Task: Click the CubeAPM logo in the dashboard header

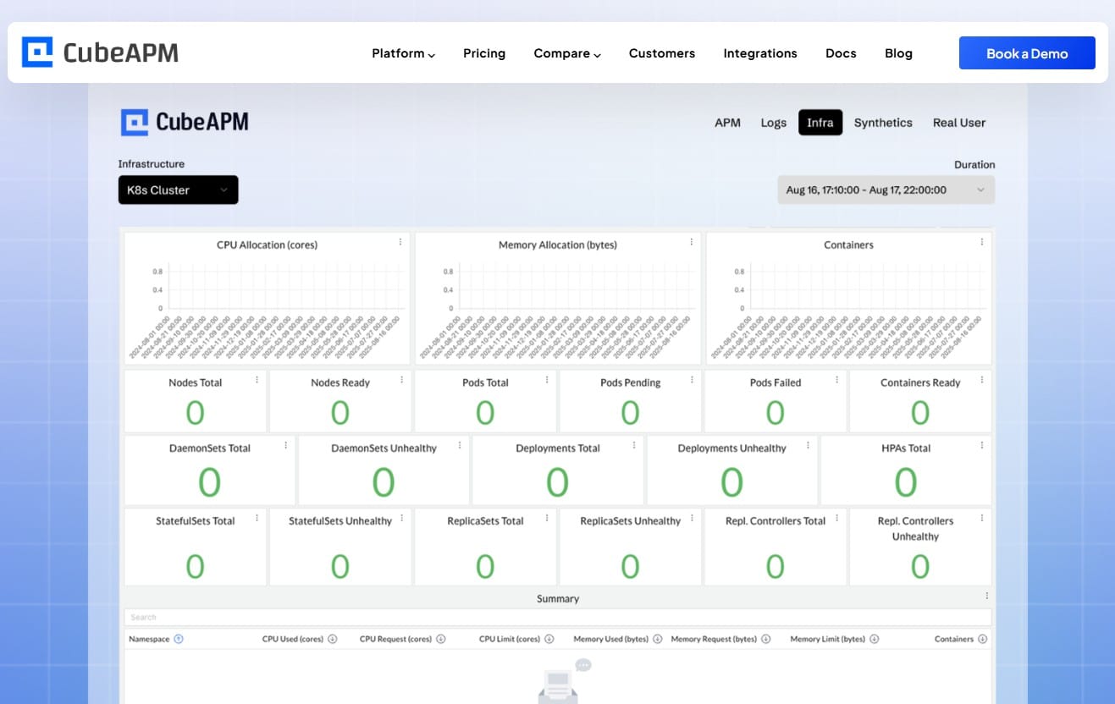Action: (x=184, y=122)
